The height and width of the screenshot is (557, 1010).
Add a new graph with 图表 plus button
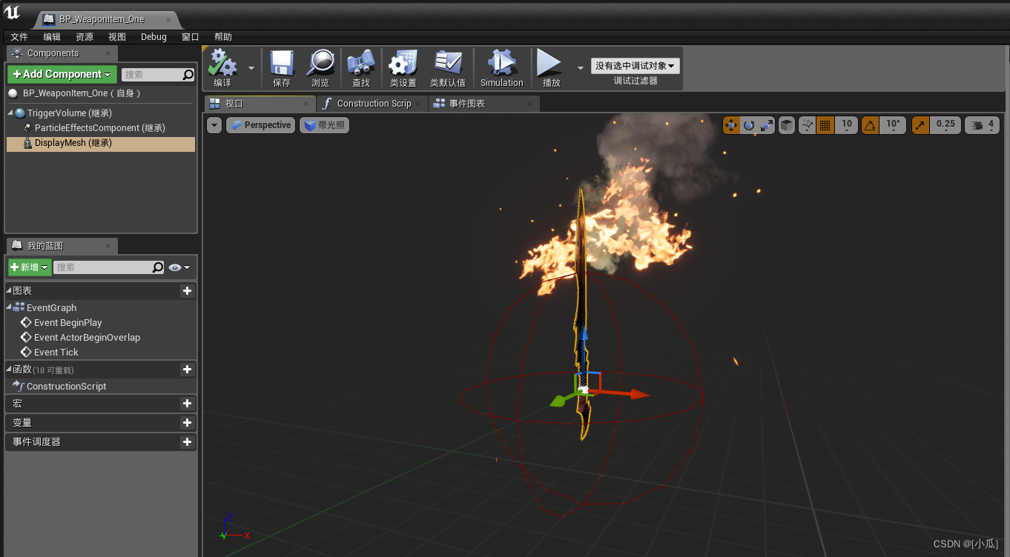tap(187, 291)
